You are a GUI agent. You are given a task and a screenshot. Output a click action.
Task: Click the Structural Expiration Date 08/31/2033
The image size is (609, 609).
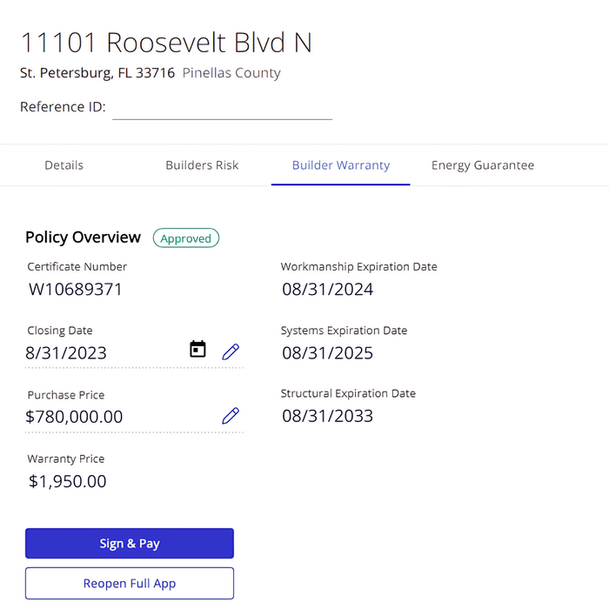(x=328, y=416)
